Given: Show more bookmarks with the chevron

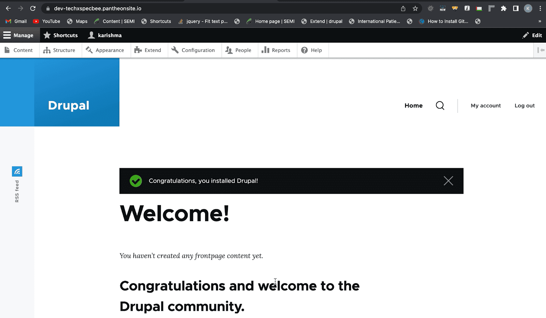Looking at the screenshot, I should click(540, 21).
